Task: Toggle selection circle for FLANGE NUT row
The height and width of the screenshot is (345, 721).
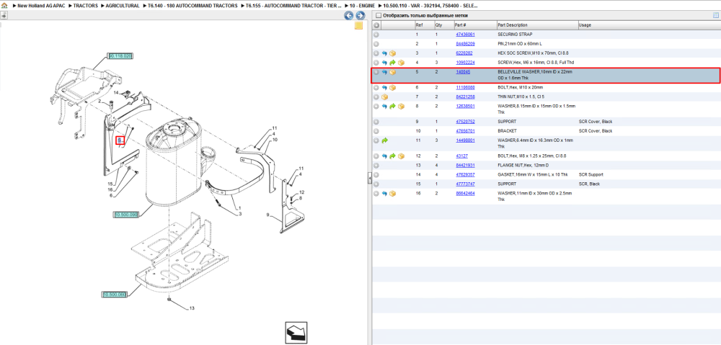Action: tap(376, 166)
